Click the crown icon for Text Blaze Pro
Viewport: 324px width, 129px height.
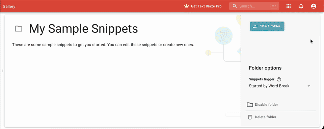(187, 6)
